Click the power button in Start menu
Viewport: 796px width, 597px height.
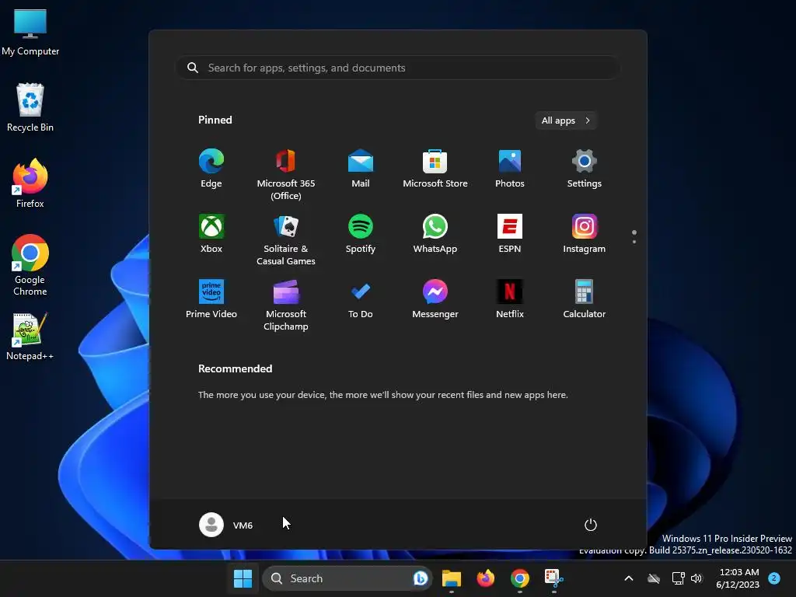(591, 525)
